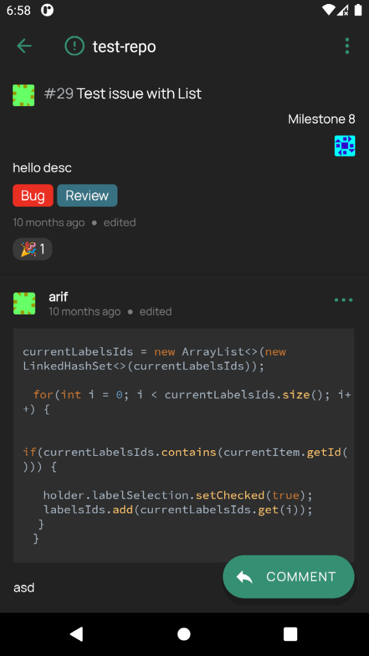Tap arif's avatar beside the comment
Viewport: 369px width, 656px height.
25,303
